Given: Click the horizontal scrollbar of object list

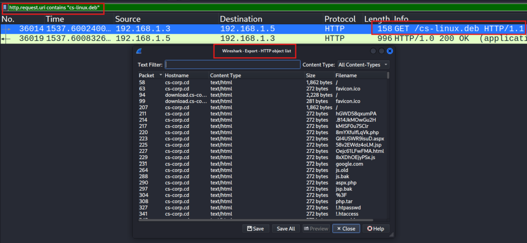Looking at the screenshot, I should [x=256, y=220].
